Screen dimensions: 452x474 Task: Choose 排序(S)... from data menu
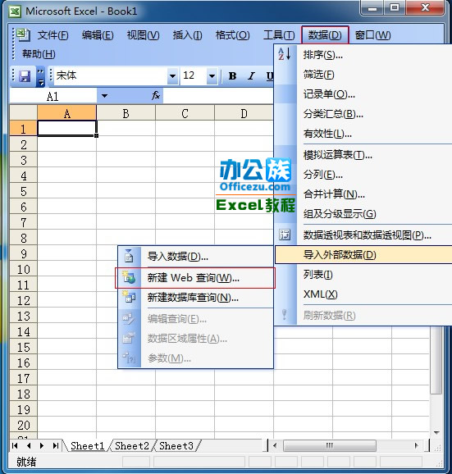[x=363, y=55]
